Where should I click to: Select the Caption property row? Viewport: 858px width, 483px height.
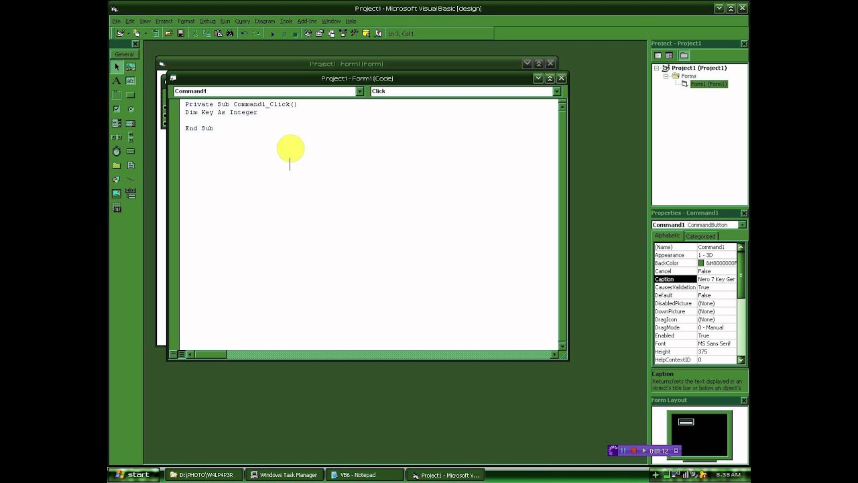point(695,279)
